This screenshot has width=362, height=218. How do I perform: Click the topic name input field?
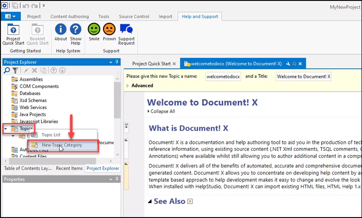coord(223,76)
